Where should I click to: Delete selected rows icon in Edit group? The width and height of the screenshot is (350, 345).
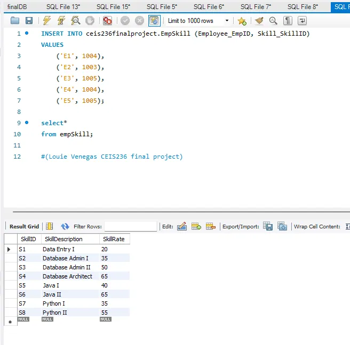click(211, 226)
